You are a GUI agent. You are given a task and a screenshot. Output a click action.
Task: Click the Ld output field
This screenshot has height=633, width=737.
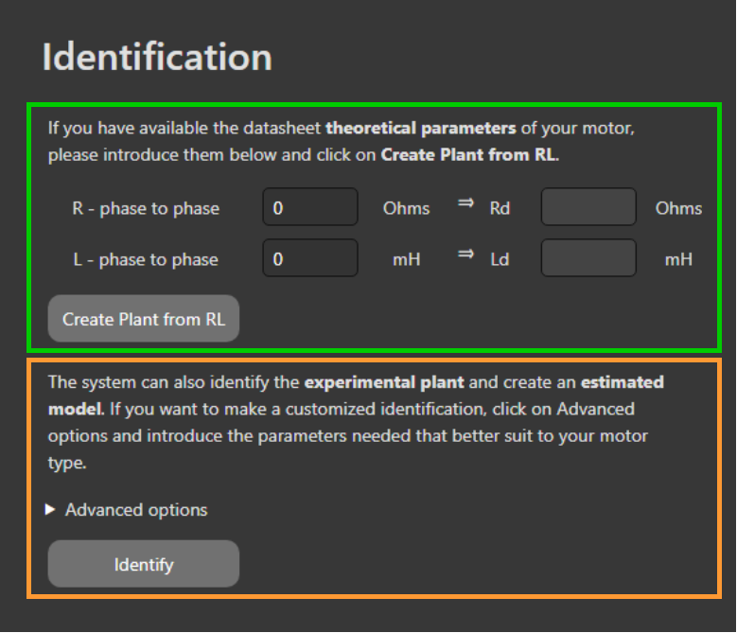pyautogui.click(x=588, y=259)
